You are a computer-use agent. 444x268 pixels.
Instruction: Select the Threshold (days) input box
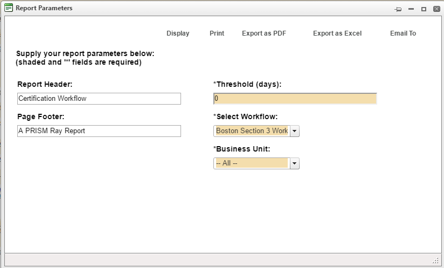pos(295,99)
